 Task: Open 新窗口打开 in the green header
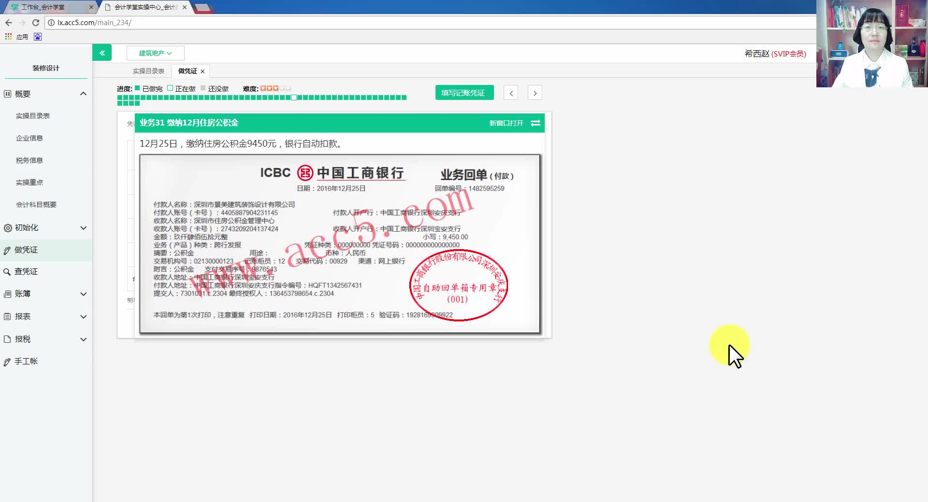505,123
